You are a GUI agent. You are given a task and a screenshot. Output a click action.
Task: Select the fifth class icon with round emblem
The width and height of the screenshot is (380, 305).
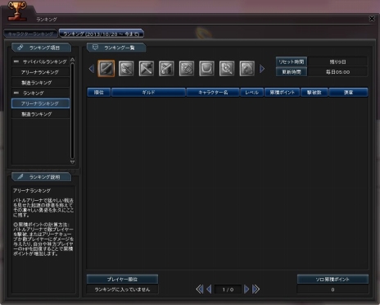click(187, 68)
